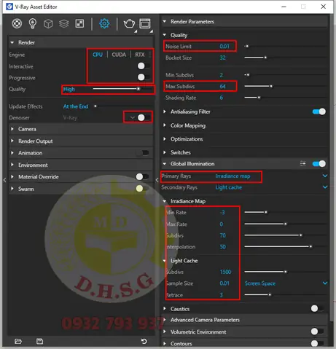The height and width of the screenshot is (349, 336).
Task: Toggle the Interactive render switch
Action: pyautogui.click(x=144, y=66)
